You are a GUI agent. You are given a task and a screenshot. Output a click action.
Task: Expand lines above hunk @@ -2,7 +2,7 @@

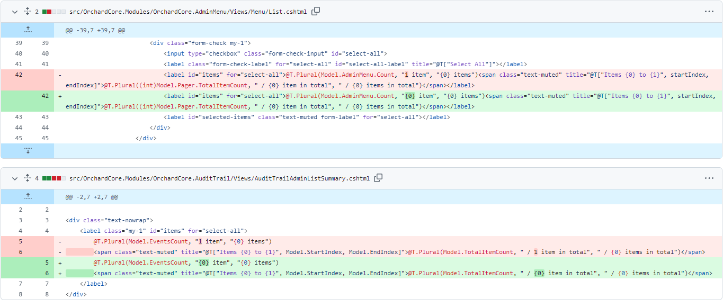[x=28, y=197]
